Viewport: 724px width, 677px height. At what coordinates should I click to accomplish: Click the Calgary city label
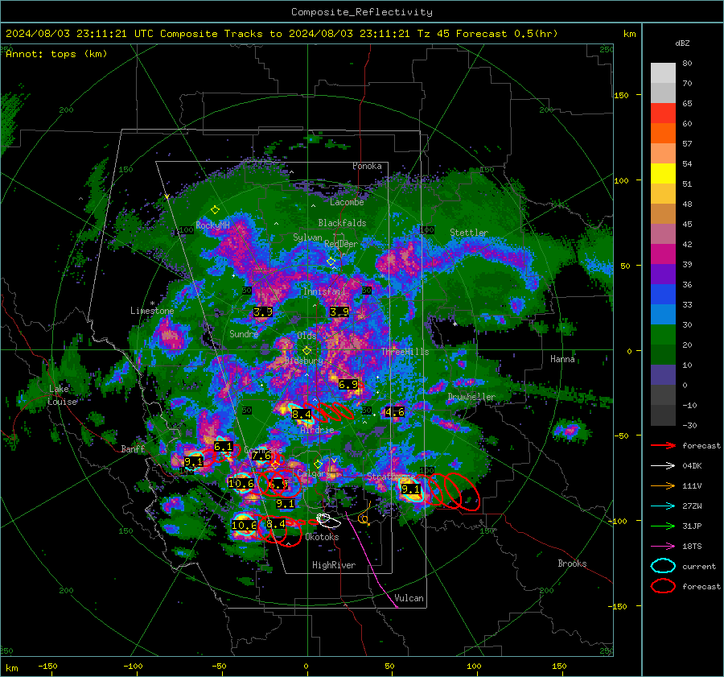click(x=314, y=473)
